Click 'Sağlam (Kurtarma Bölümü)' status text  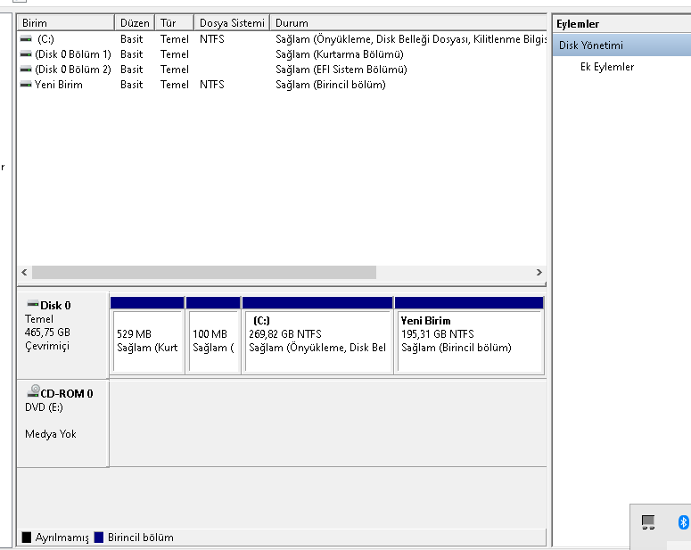(340, 54)
